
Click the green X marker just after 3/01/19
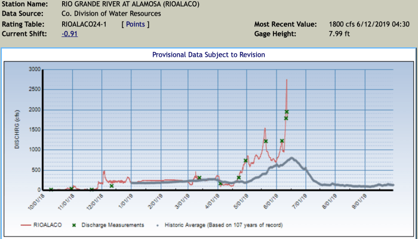tap(199, 178)
